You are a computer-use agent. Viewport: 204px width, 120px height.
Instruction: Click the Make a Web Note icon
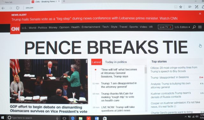point(196,7)
